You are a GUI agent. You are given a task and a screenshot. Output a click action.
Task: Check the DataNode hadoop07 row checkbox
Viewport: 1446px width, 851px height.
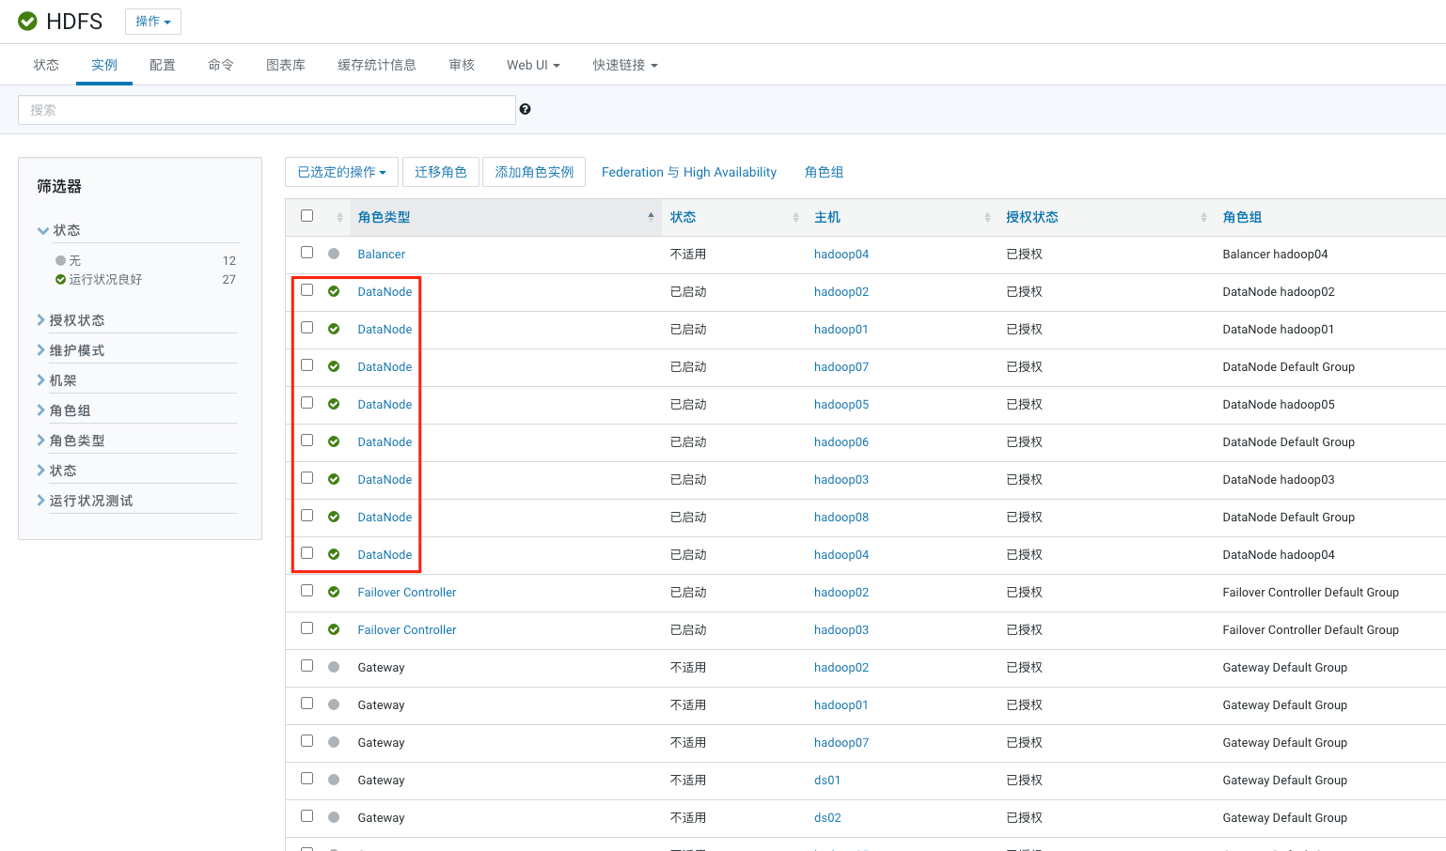click(306, 364)
